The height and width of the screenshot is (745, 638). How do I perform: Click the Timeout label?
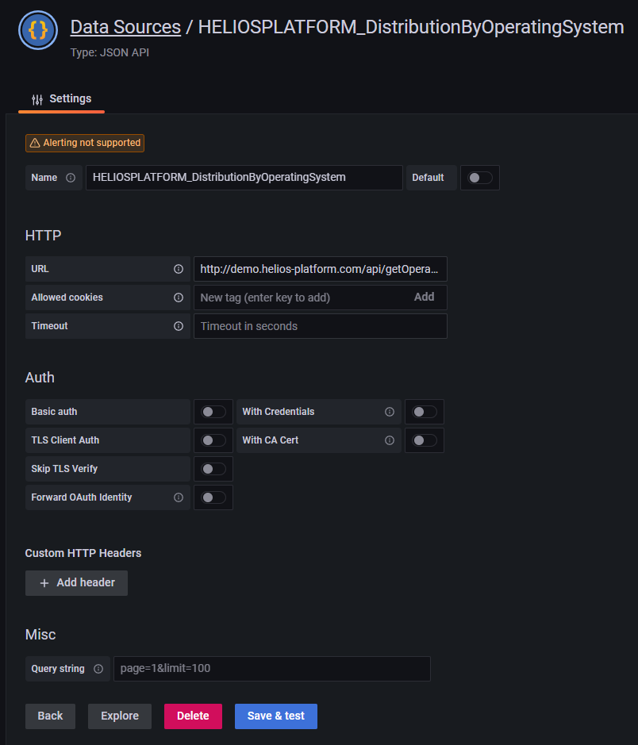[49, 326]
